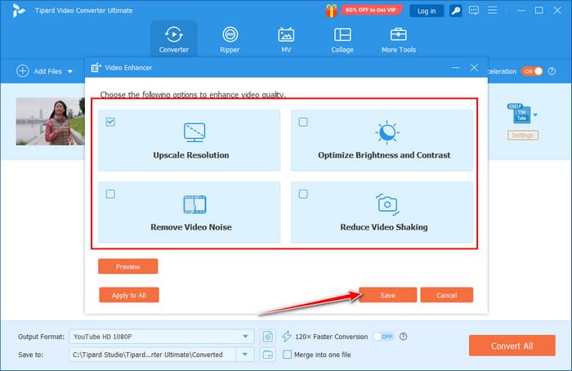This screenshot has height=371, width=572.
Task: Expand the Add Files dropdown arrow
Action: pos(70,72)
